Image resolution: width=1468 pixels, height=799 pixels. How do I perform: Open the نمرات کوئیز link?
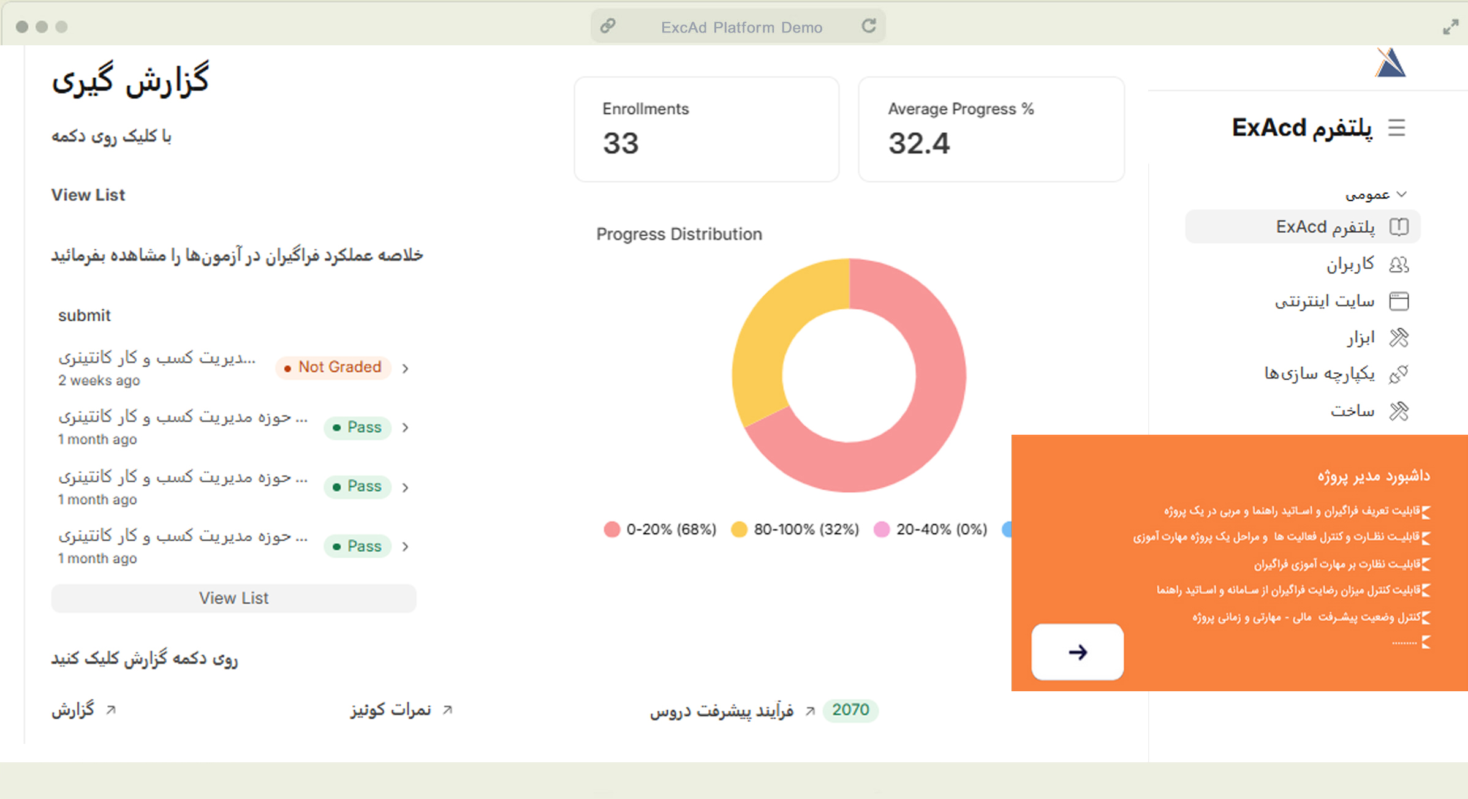[x=391, y=710]
